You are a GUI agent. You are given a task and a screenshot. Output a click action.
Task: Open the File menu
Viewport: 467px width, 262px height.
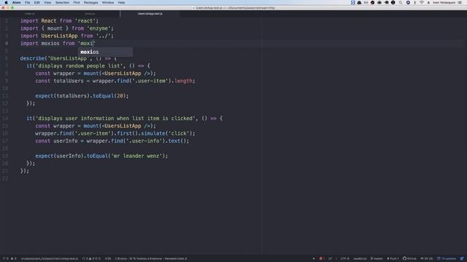(28, 2)
